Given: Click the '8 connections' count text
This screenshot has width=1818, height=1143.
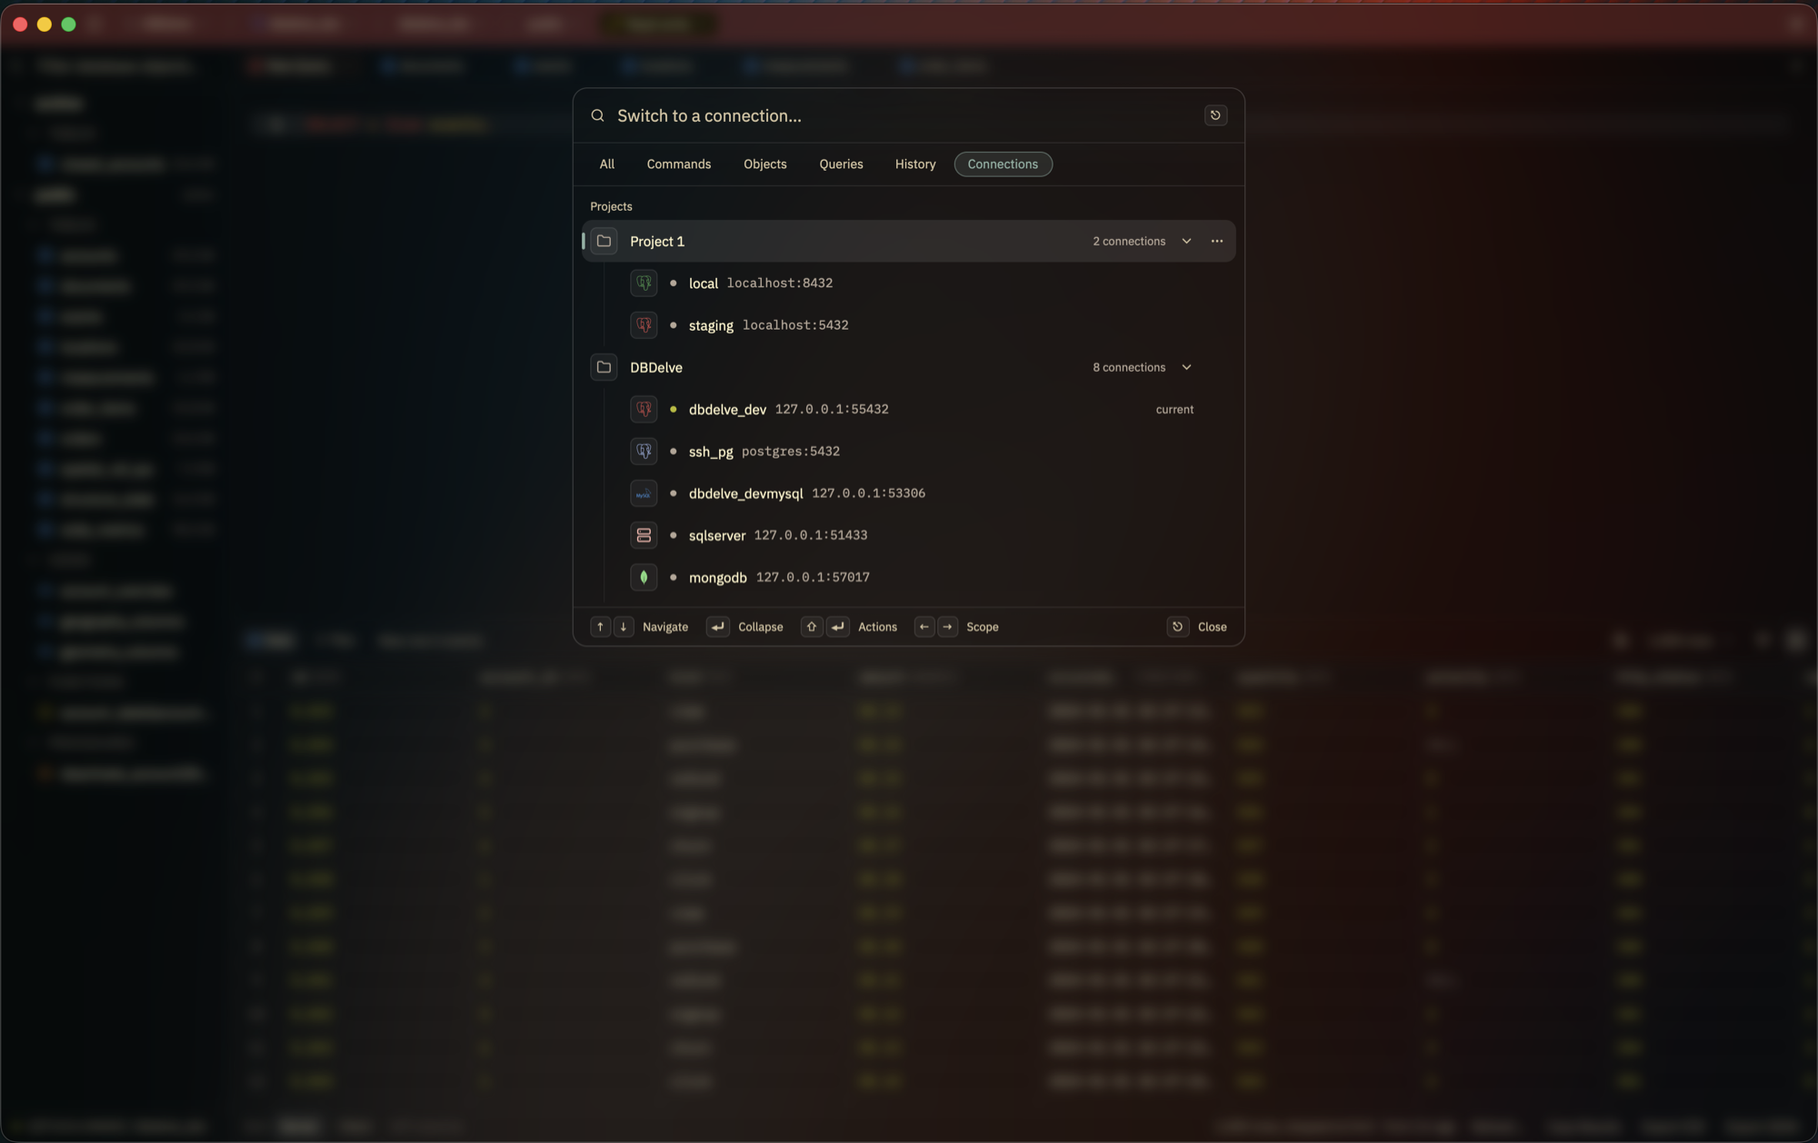Looking at the screenshot, I should [1129, 367].
